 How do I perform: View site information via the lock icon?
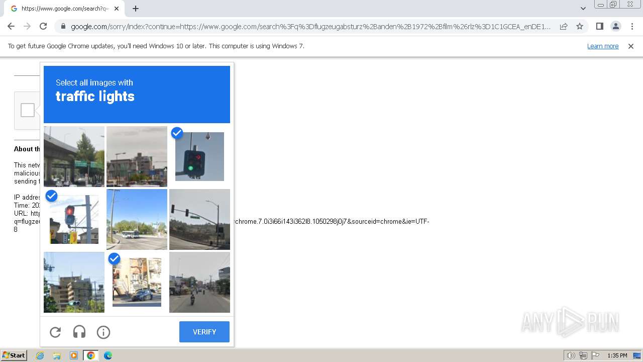63,26
